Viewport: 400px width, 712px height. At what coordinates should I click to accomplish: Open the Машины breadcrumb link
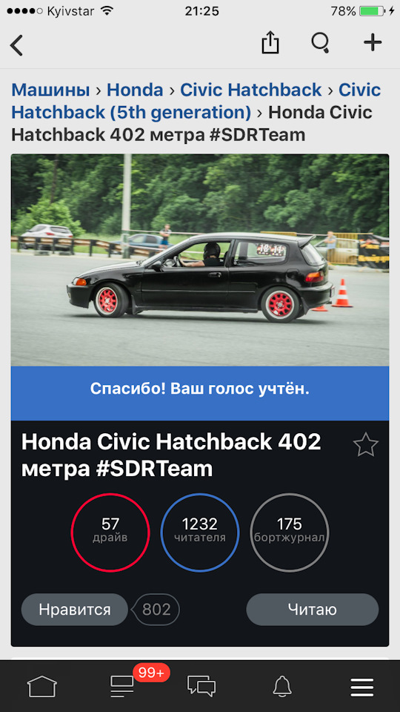50,90
